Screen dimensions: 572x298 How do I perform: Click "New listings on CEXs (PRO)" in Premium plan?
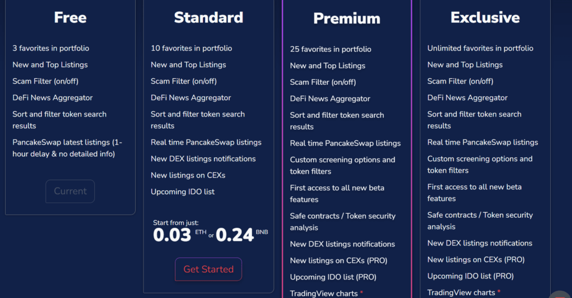pos(339,261)
